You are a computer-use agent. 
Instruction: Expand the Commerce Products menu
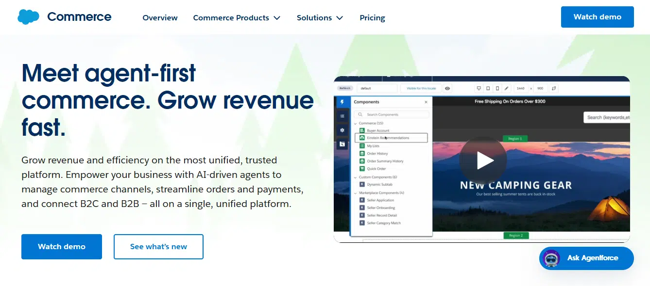[237, 17]
